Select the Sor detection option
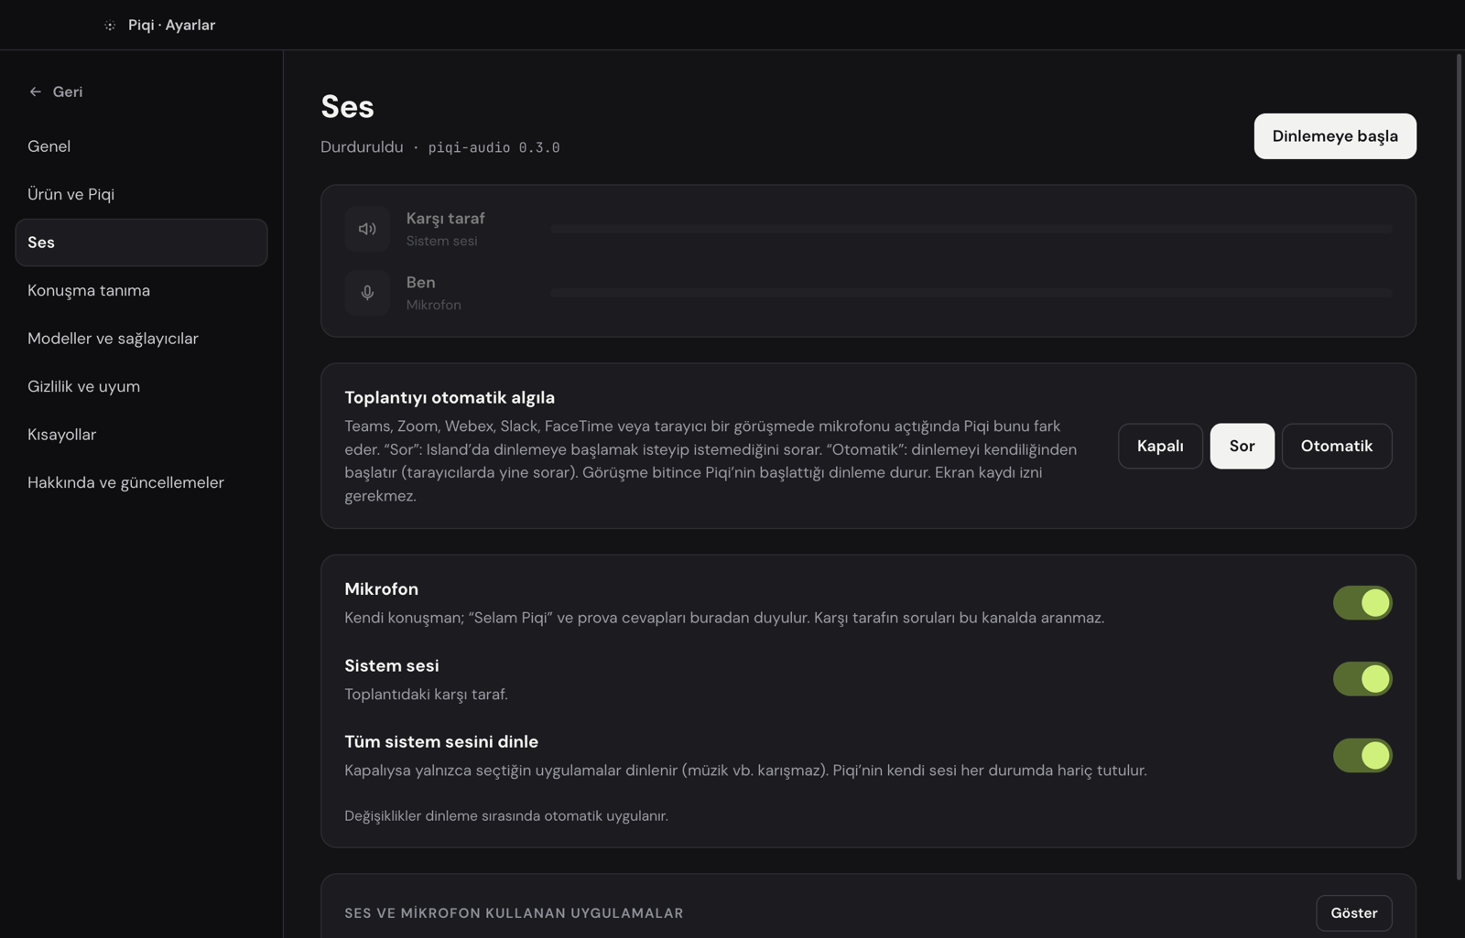 pos(1242,446)
